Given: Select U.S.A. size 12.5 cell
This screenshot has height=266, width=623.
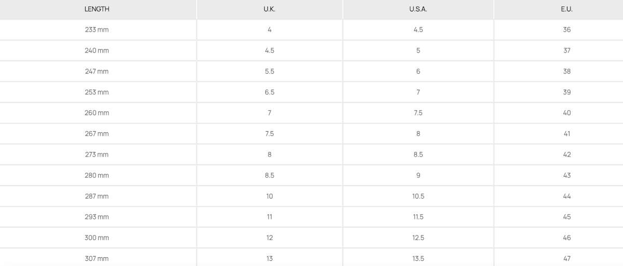Looking at the screenshot, I should [418, 237].
